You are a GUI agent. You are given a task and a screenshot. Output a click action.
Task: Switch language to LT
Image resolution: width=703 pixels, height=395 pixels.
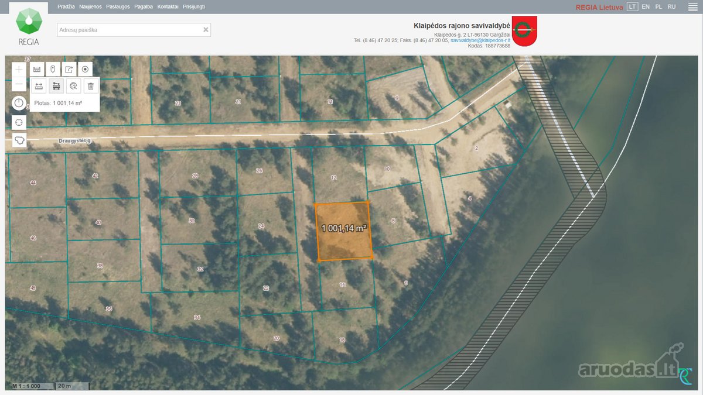pyautogui.click(x=632, y=6)
